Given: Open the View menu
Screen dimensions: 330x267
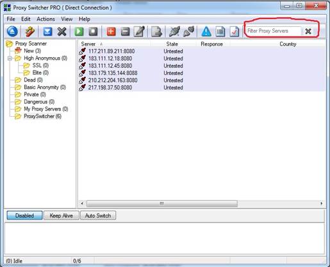Looking at the screenshot, I should (67, 19).
